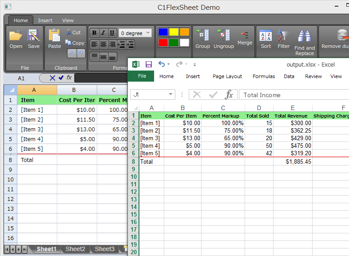Select the Sheet1 tab
Viewport: 349px width, 256px height.
[46, 249]
